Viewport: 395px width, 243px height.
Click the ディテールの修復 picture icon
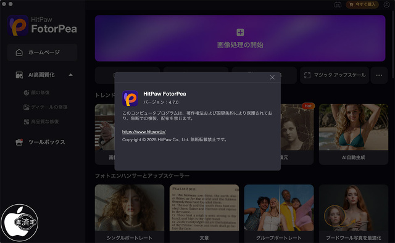click(27, 107)
